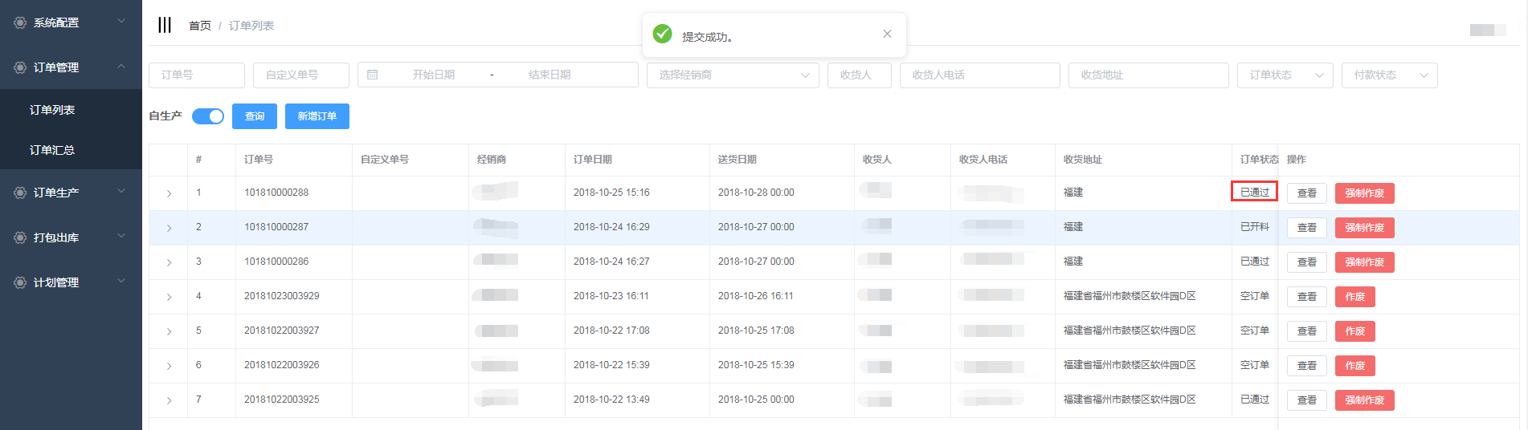Open 订单汇总 in the sidebar
1528x430 pixels.
click(x=52, y=150)
